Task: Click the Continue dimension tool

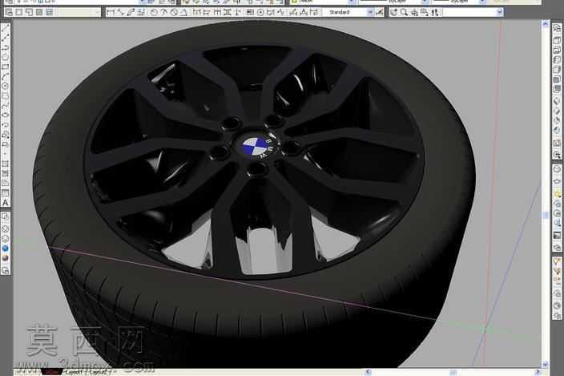Action: 217,13
